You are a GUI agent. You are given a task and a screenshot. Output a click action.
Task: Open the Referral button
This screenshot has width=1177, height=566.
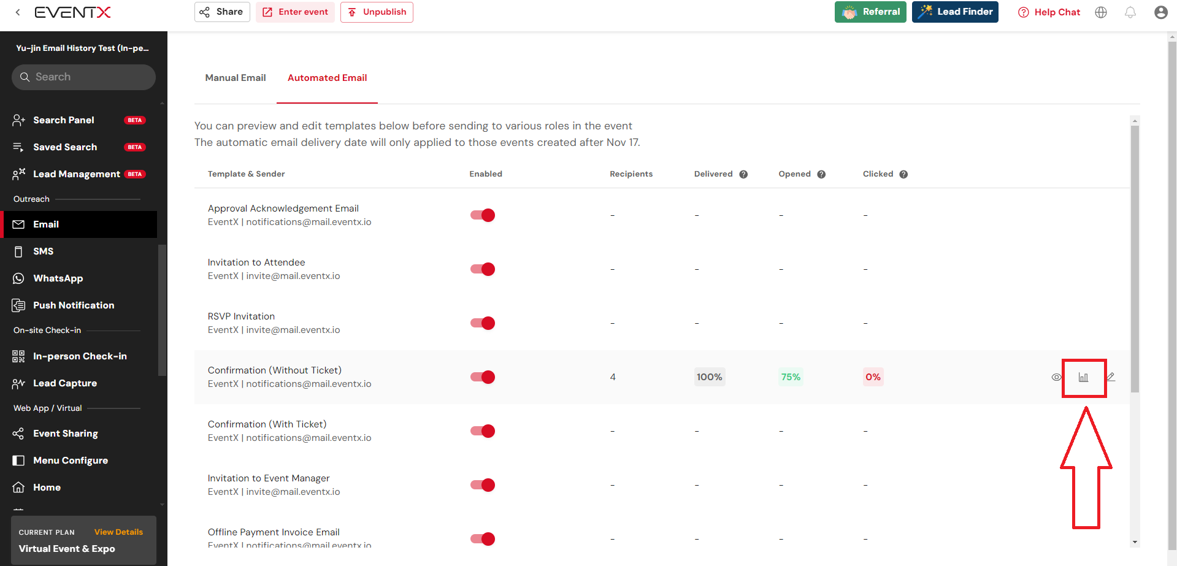pos(870,12)
